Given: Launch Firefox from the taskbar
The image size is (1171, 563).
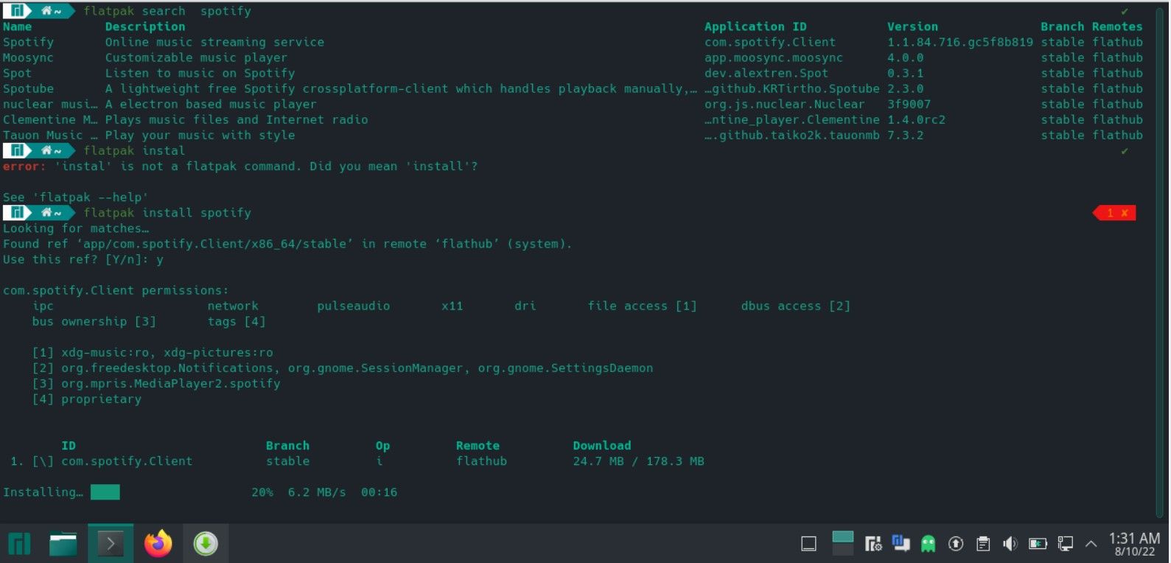Looking at the screenshot, I should [158, 544].
